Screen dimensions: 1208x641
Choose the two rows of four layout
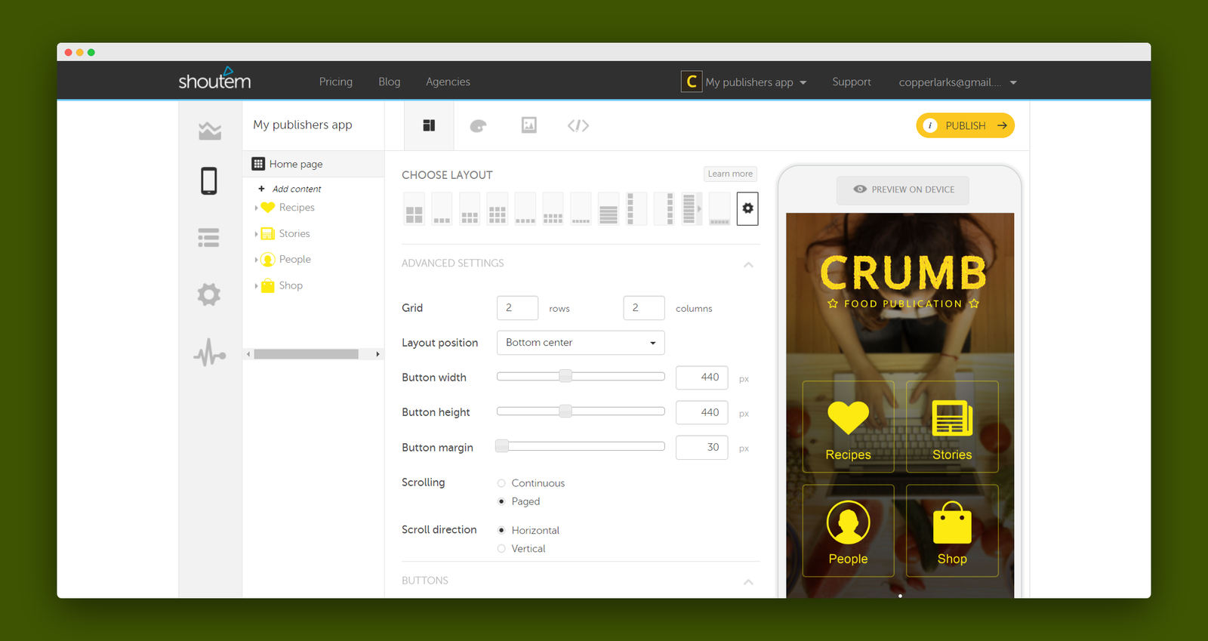[x=553, y=208]
